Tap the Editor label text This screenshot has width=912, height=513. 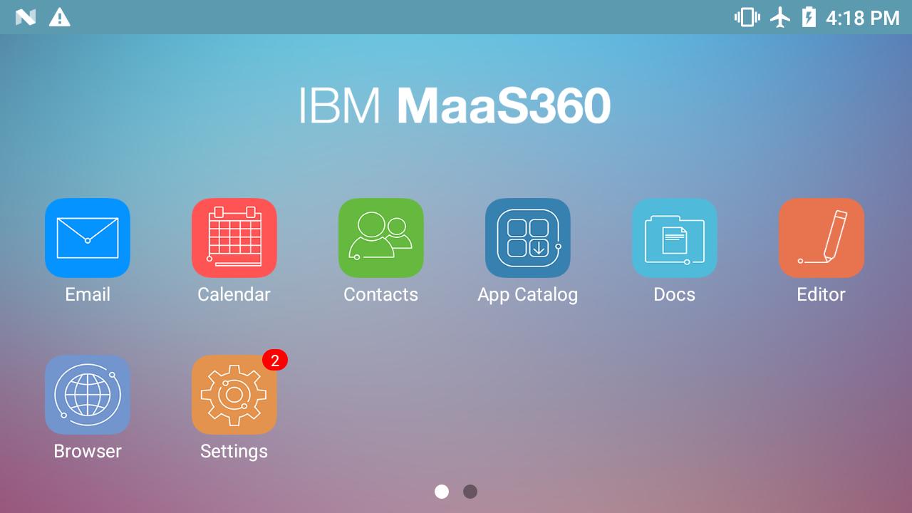[x=822, y=294]
